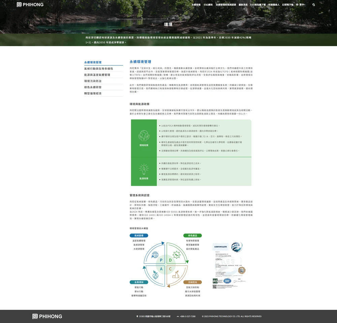The height and width of the screenshot is (323, 337).
Task: Click the search magnifier icon in header
Action: point(314,5)
